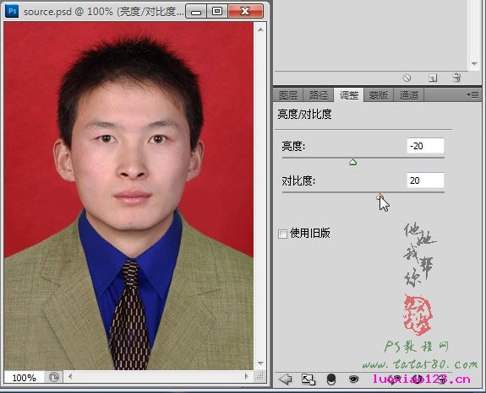
Task: Switch to the 图层 tab
Action: pos(288,95)
